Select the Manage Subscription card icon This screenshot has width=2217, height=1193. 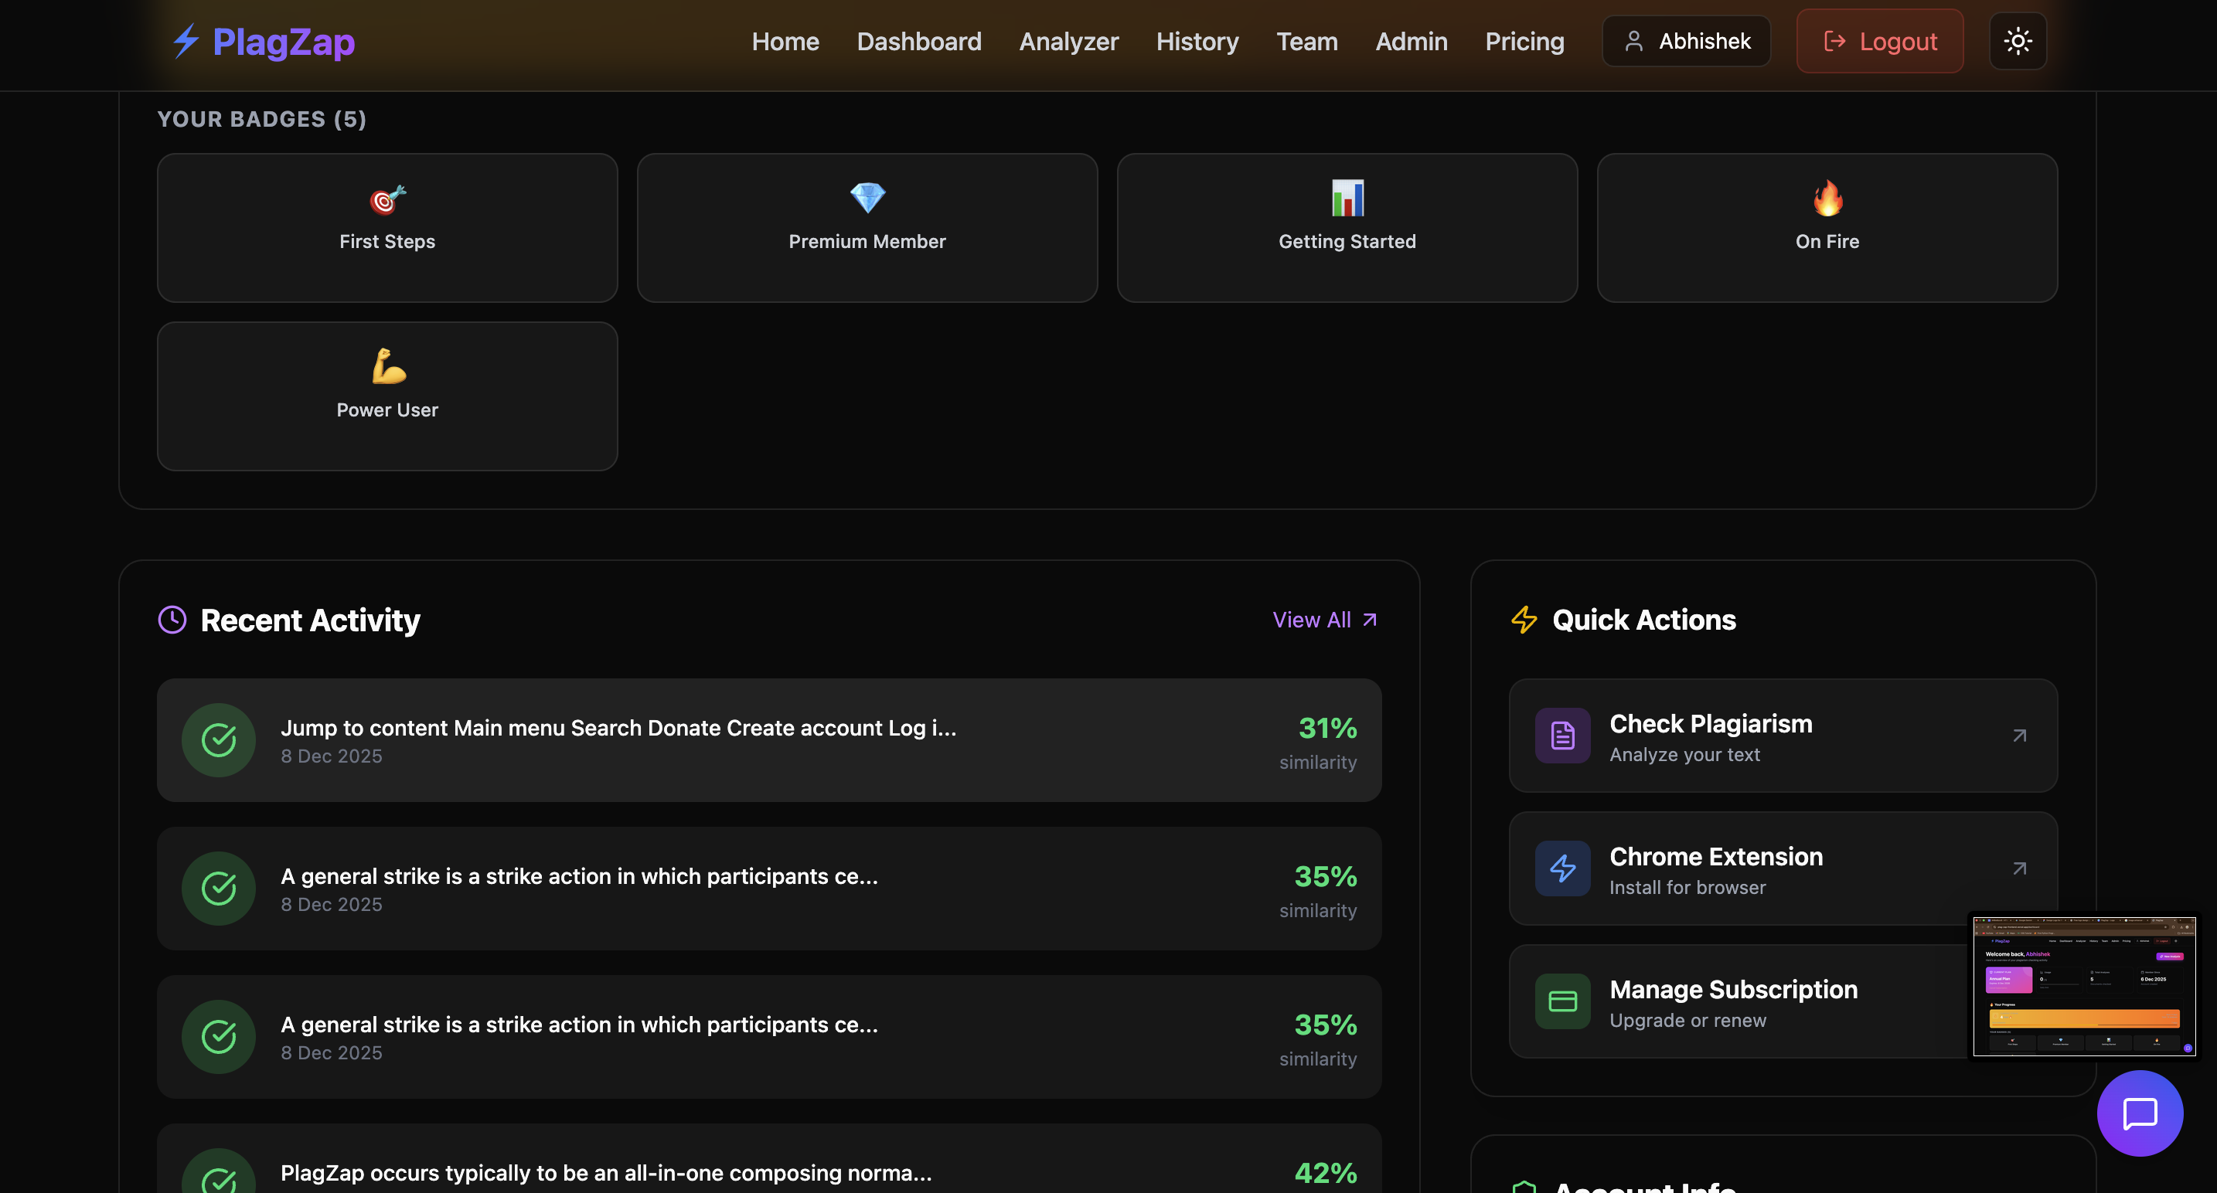point(1561,1001)
